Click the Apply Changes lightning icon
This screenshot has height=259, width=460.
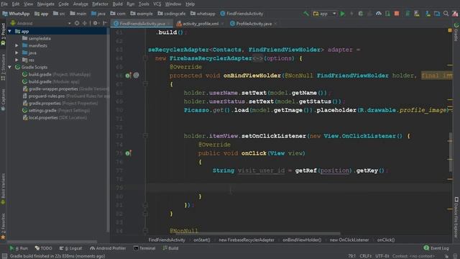351,14
